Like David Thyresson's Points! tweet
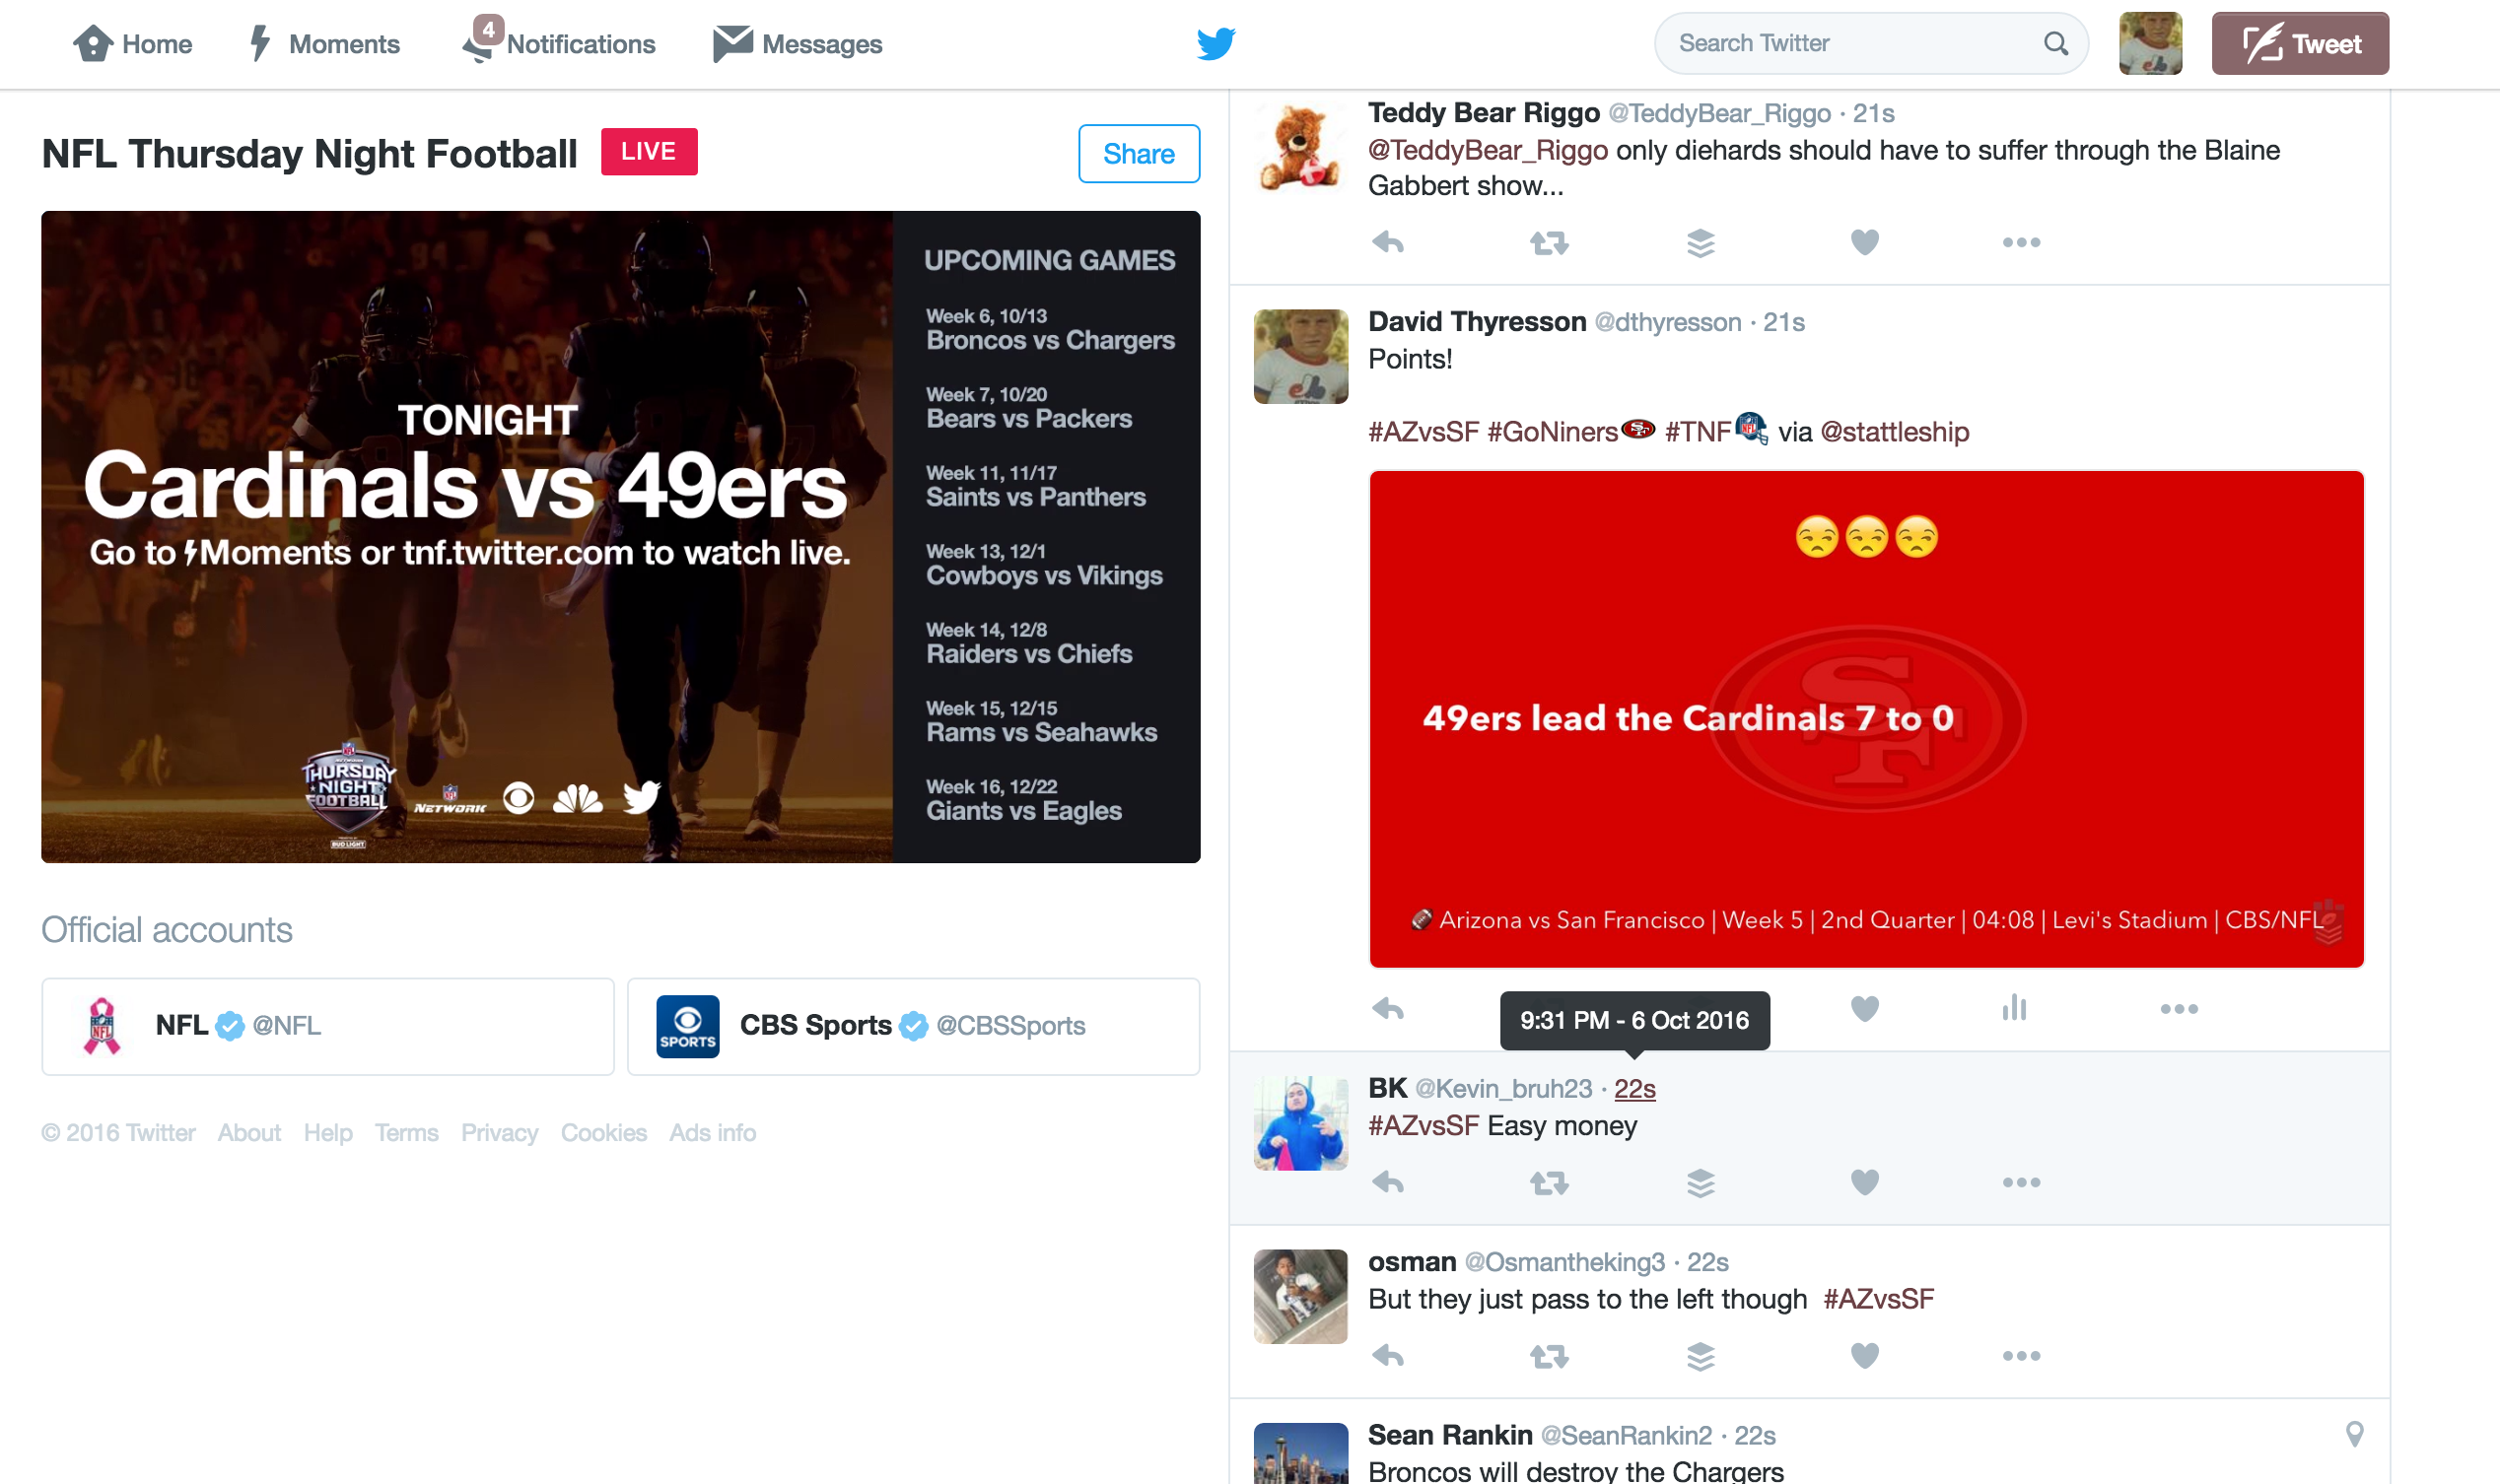 [1864, 1008]
